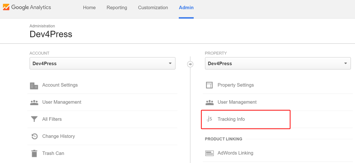
Task: Click the All Filters funnel icon
Action: pyautogui.click(x=34, y=119)
